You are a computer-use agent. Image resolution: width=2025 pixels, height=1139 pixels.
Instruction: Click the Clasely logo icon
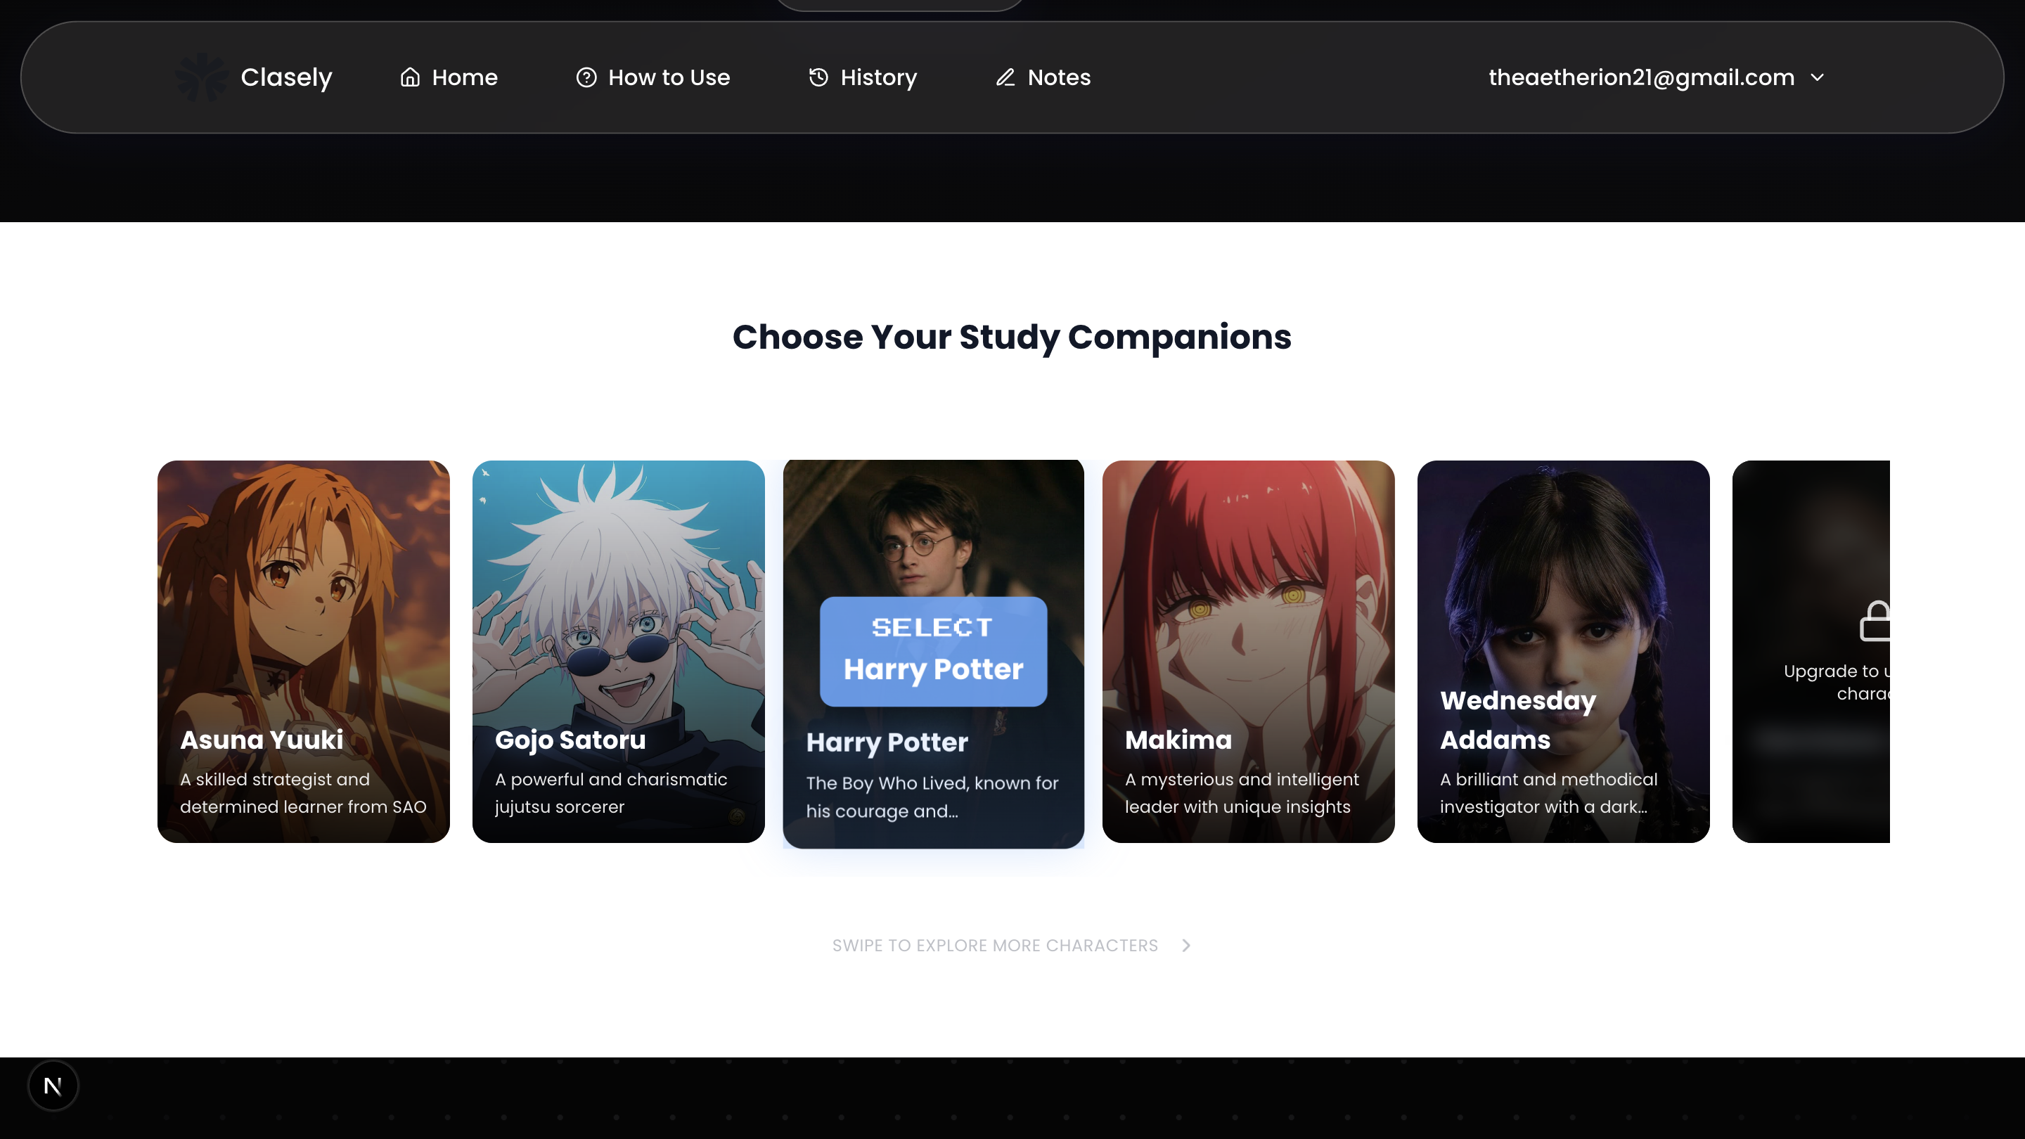click(202, 77)
